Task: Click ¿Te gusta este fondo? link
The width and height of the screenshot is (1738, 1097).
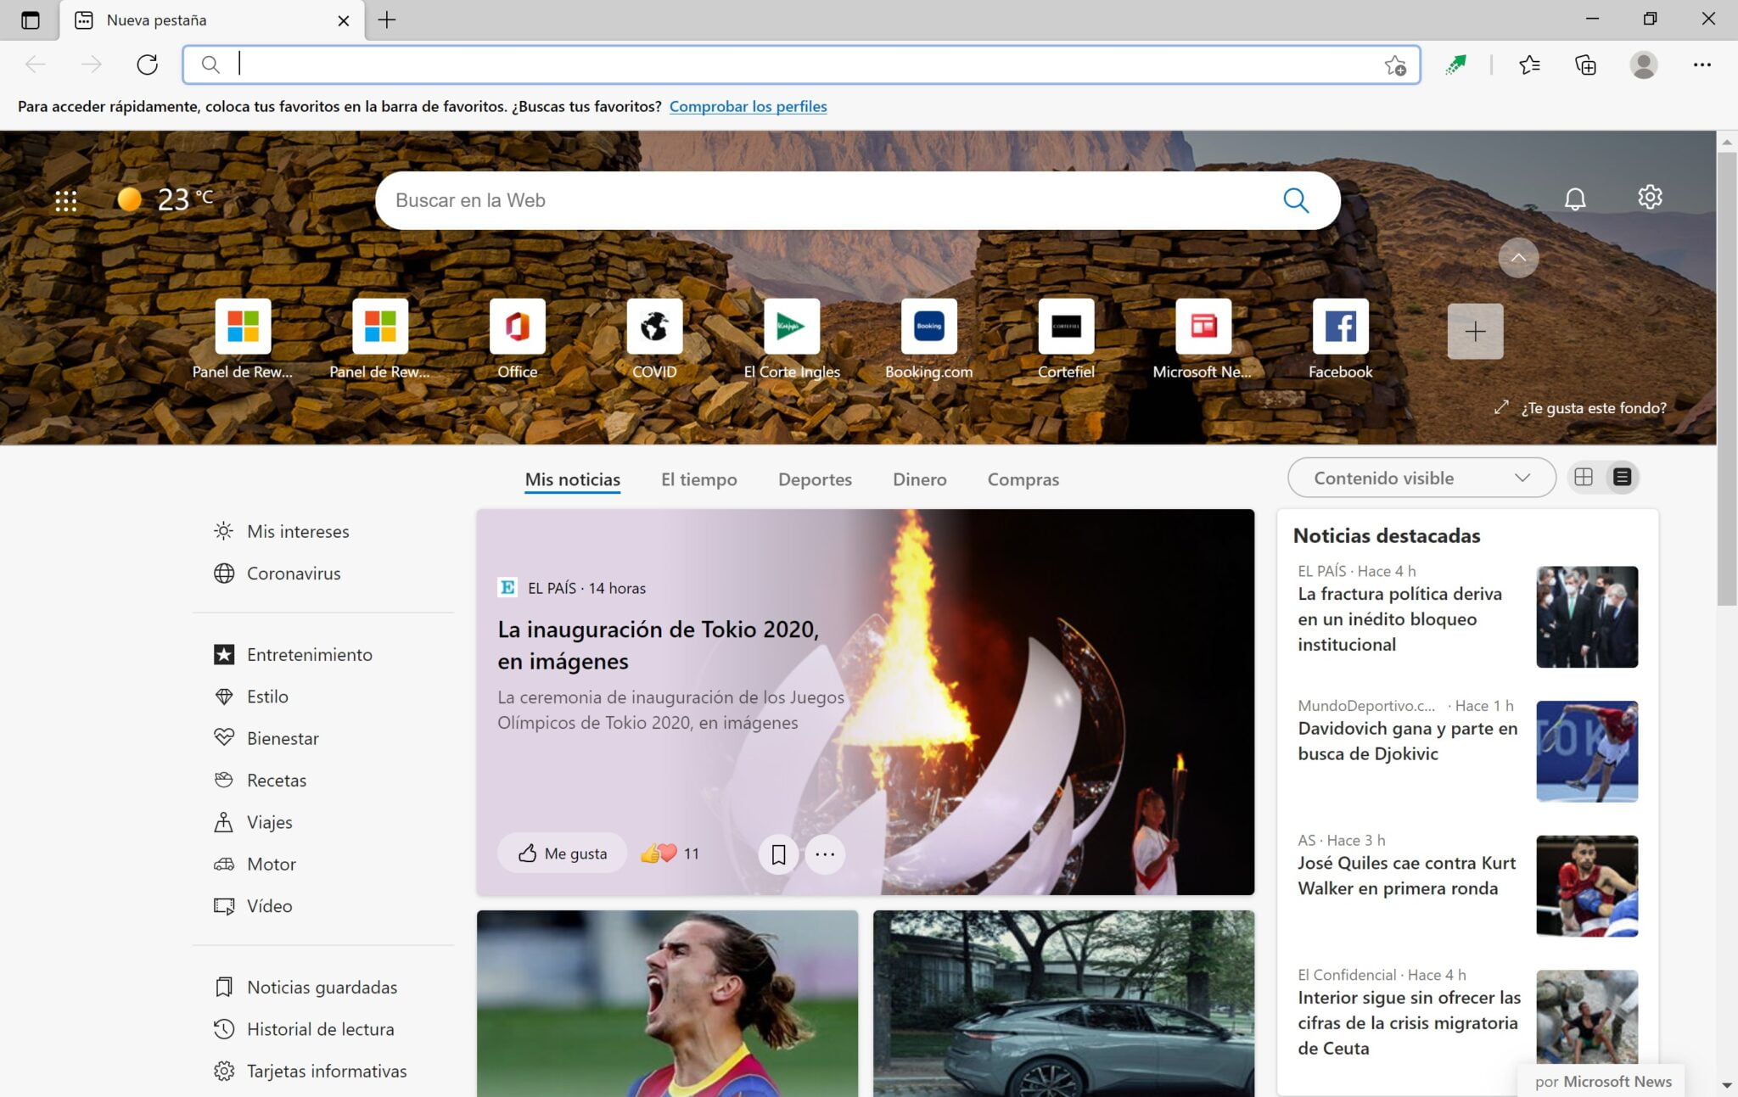Action: (1595, 408)
